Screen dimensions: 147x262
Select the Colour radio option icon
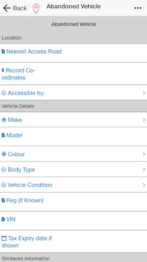4,154
